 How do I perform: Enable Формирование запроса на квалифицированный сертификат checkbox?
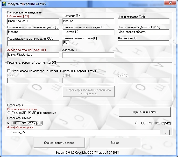click(x=9, y=71)
